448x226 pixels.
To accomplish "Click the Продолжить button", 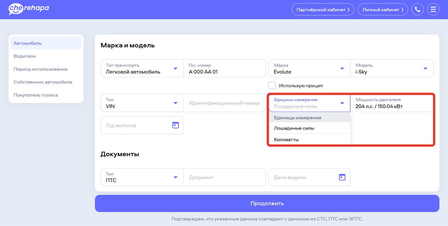I will (267, 203).
